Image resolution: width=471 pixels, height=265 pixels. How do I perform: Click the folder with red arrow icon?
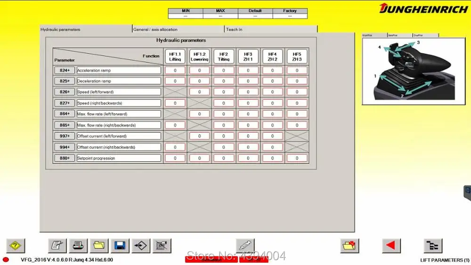pos(349,246)
